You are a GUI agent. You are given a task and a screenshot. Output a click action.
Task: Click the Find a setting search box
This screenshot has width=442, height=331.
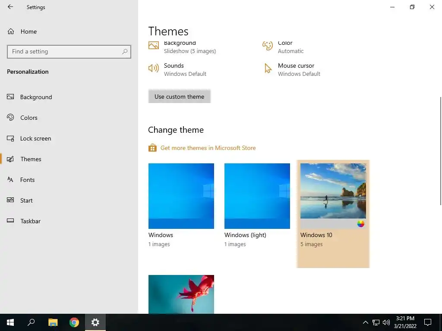[x=69, y=52]
